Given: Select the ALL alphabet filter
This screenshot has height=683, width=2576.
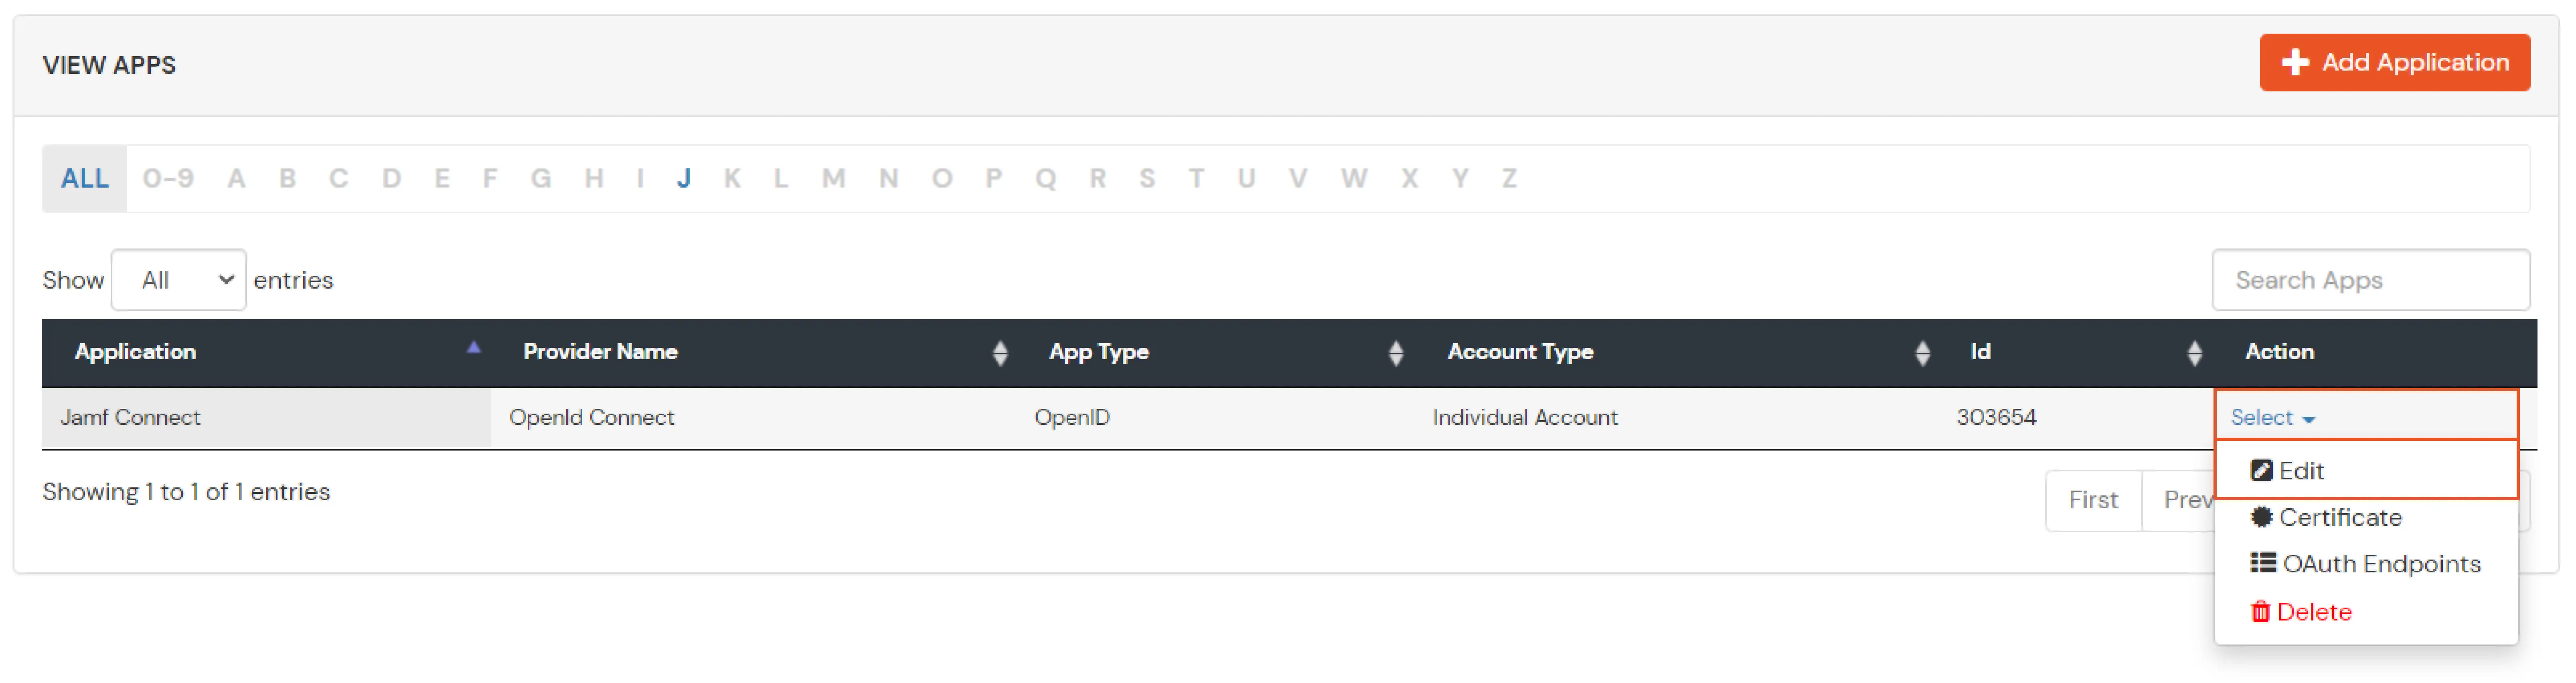Looking at the screenshot, I should [x=84, y=179].
